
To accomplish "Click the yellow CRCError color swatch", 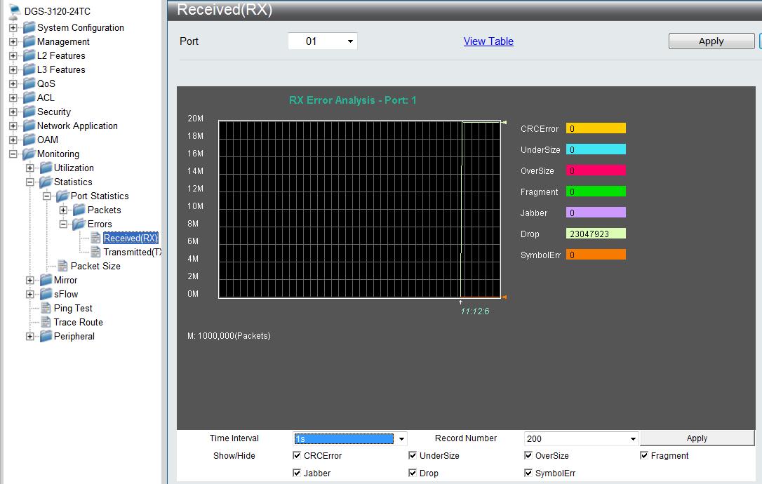I will tap(595, 128).
